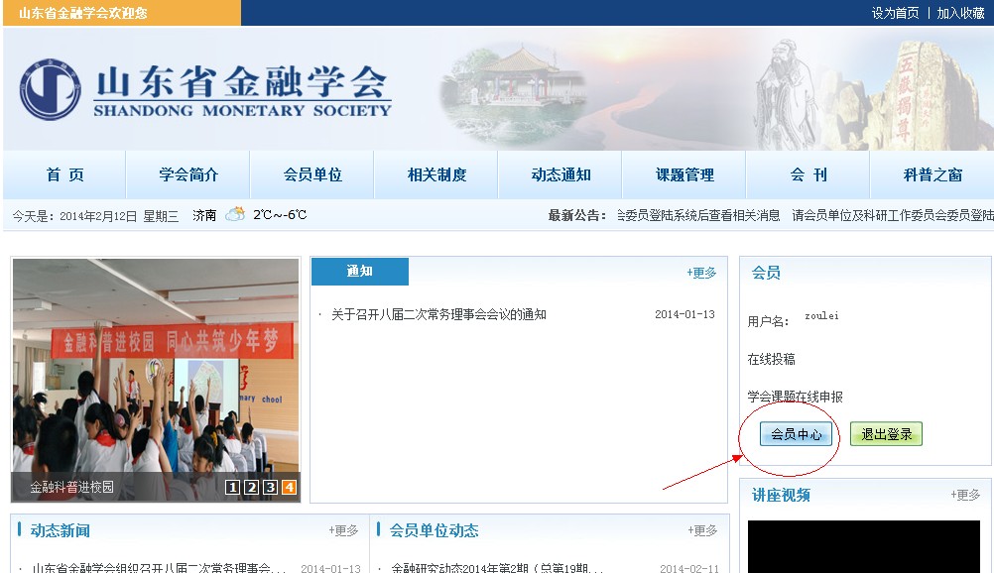
Task: Show more notices with +更多 in 通知 panel
Action: (701, 273)
